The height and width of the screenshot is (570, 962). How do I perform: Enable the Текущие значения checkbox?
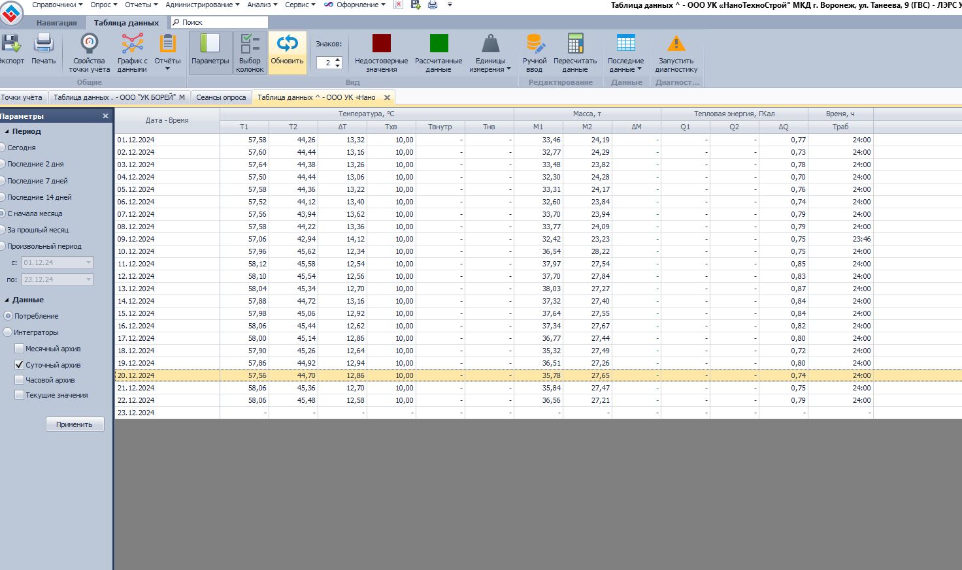pos(19,394)
